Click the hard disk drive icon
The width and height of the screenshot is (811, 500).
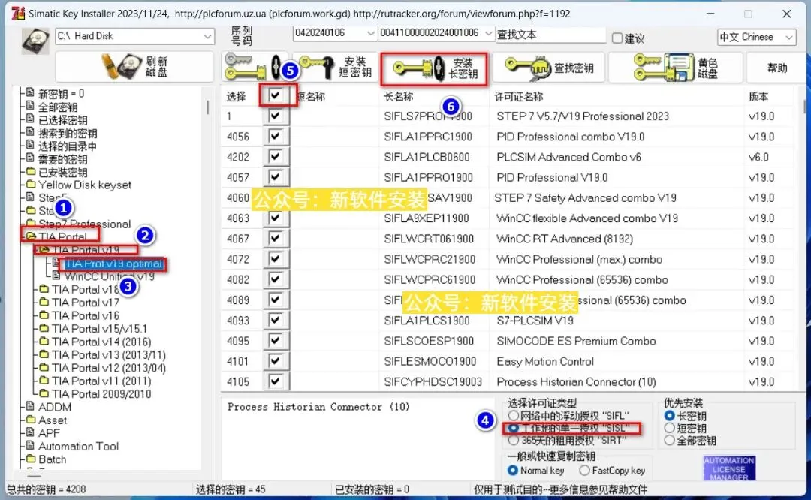coord(35,41)
